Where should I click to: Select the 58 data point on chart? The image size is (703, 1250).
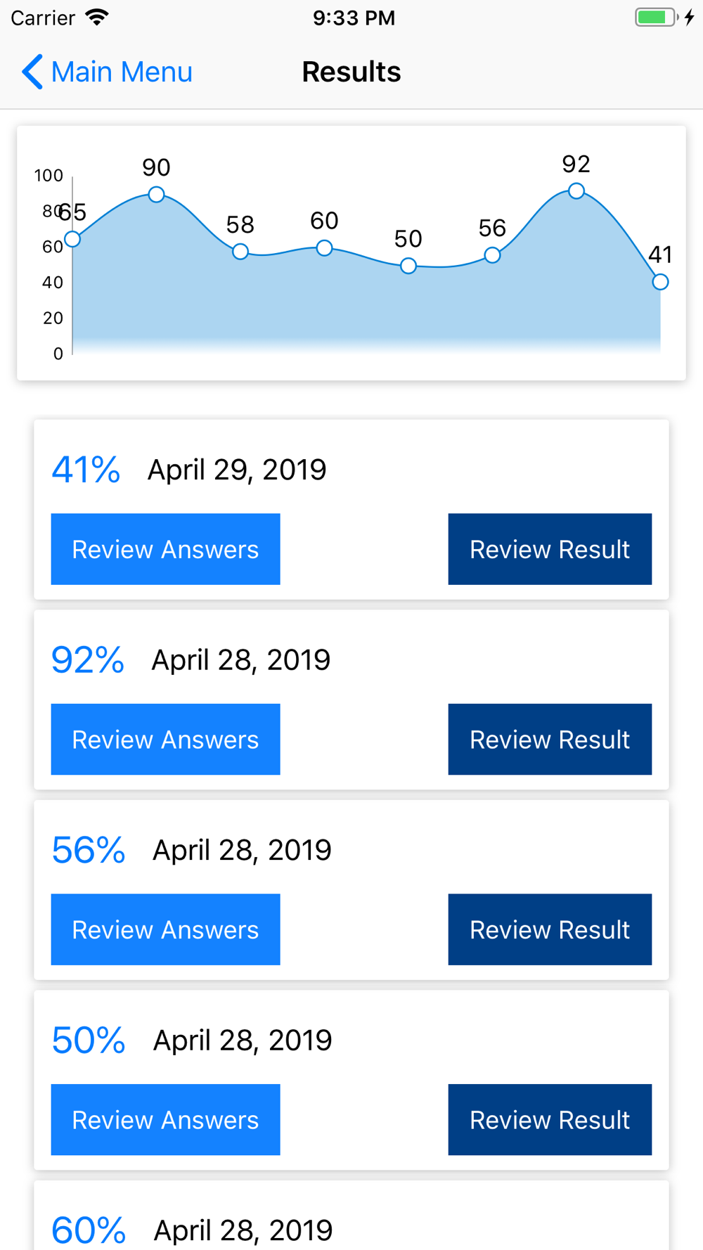pyautogui.click(x=240, y=251)
